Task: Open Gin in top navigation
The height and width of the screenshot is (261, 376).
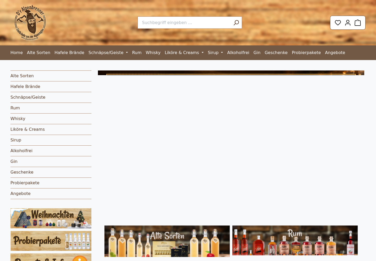Action: [x=257, y=53]
